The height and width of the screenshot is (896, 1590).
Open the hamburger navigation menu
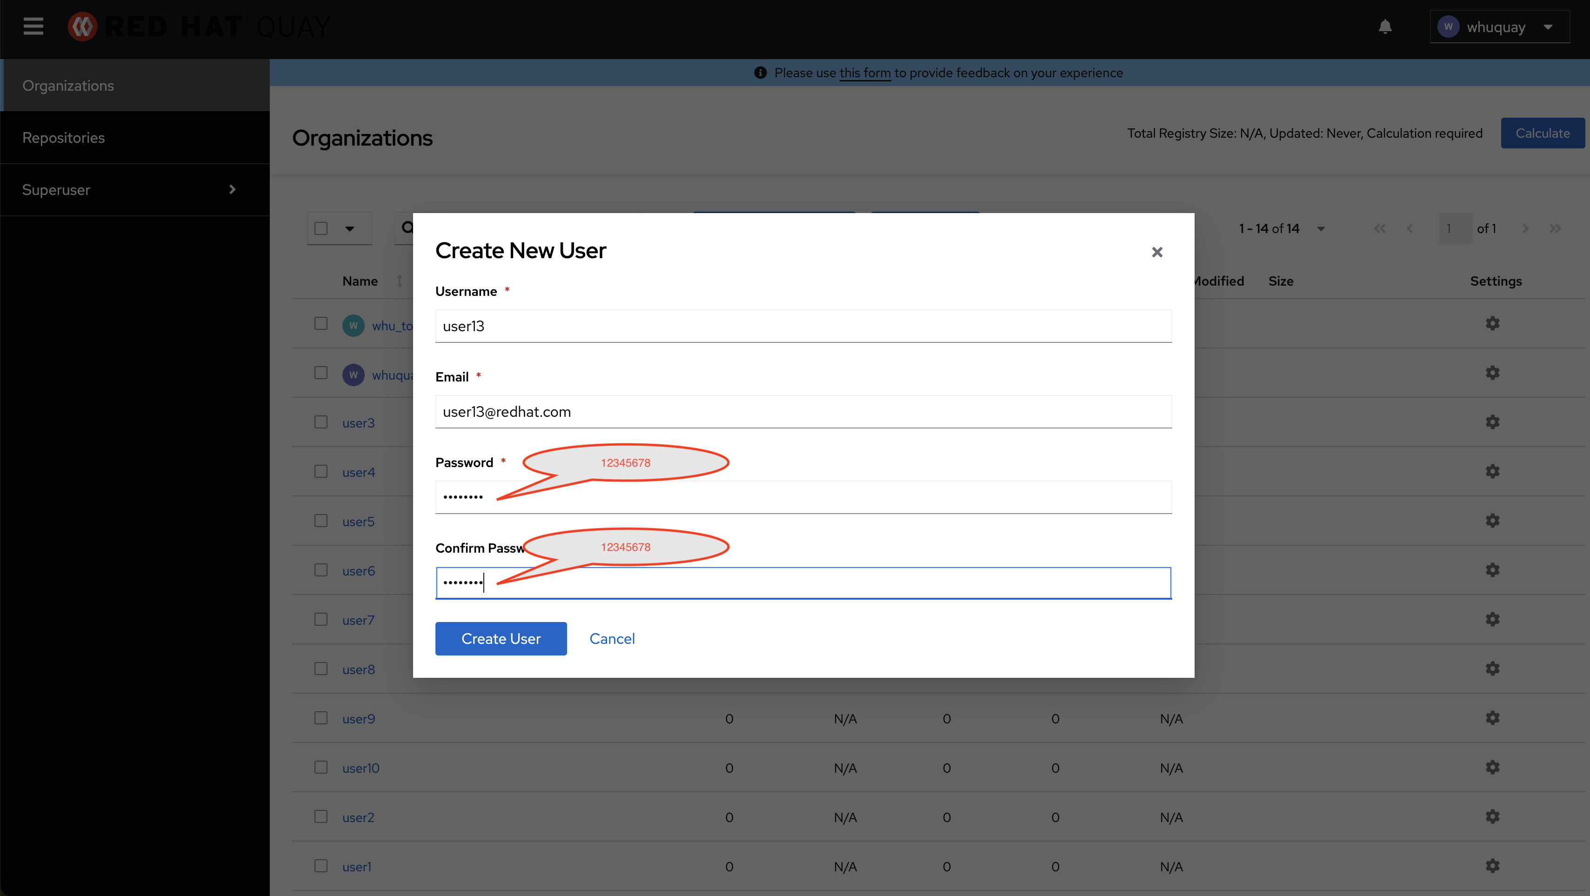33,27
